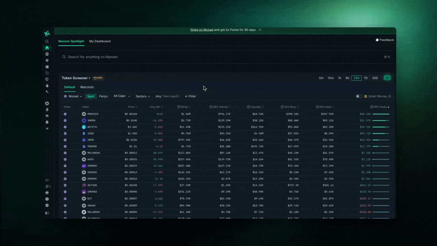Open the sidebar search icon
The image size is (437, 246).
[x=47, y=41]
